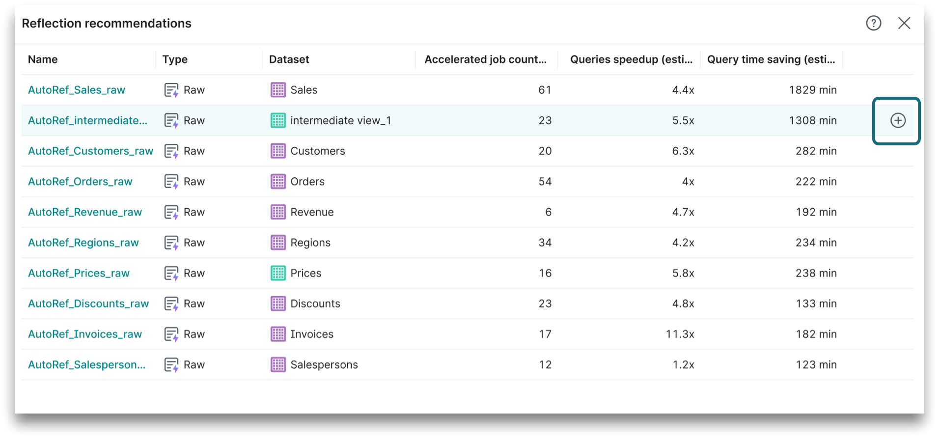This screenshot has height=439, width=939.
Task: Click the green intermediate view_1 dataset icon
Action: click(x=278, y=120)
